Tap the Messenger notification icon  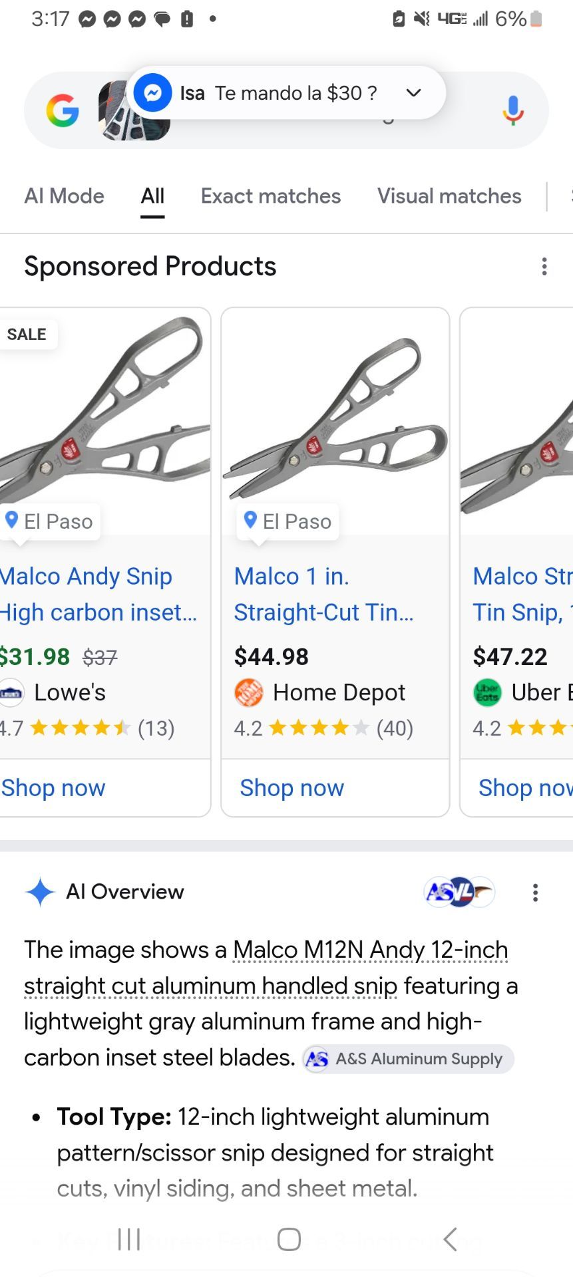tap(152, 92)
